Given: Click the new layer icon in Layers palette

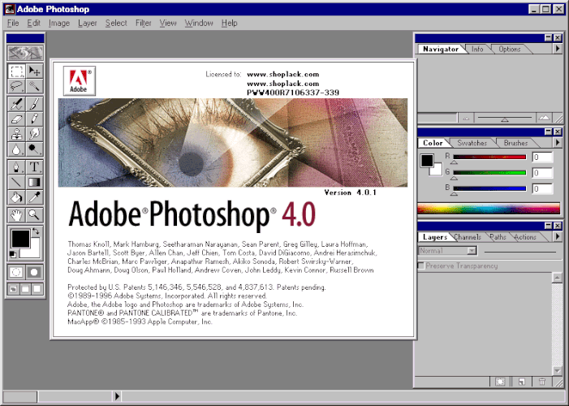Looking at the screenshot, I should coord(521,382).
